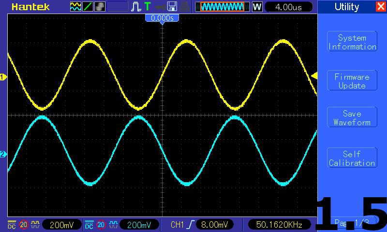
Task: Click the CH1 trigger source label
Action: click(x=177, y=225)
